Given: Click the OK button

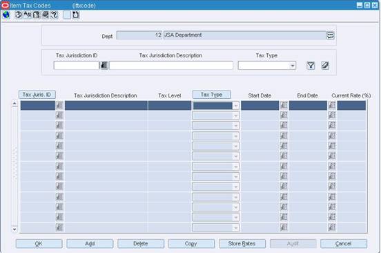Looking at the screenshot, I should coord(39,243).
